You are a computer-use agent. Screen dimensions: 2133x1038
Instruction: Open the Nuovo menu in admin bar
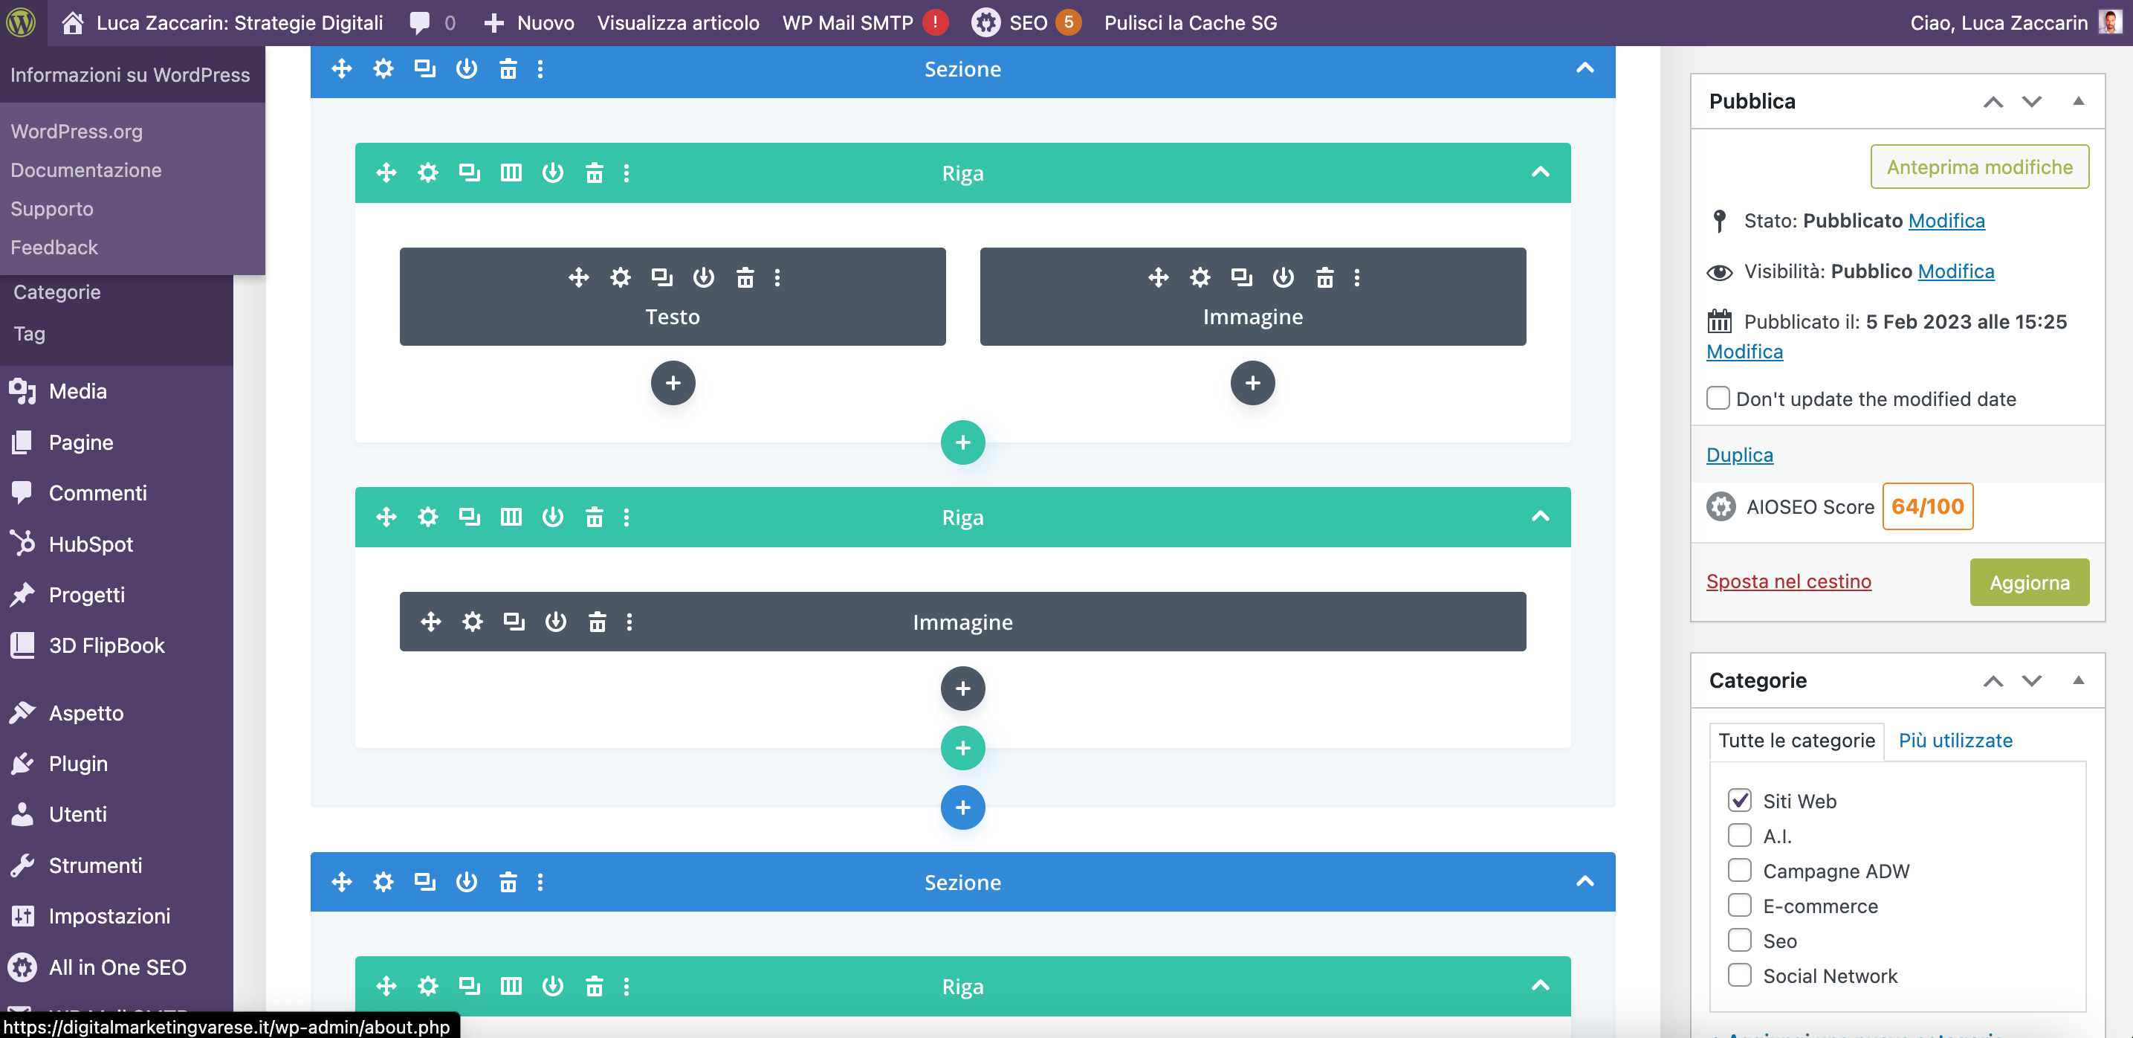tap(528, 22)
